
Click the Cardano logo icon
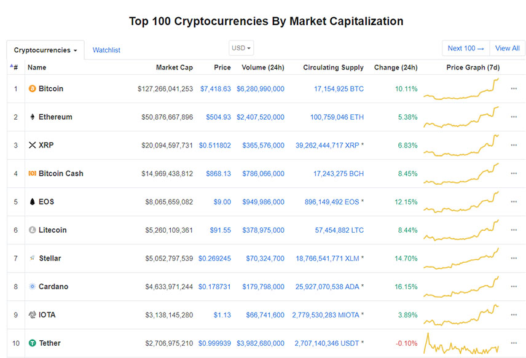33,287
